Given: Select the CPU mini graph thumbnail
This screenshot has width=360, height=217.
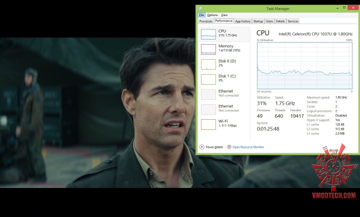Looking at the screenshot, I should coord(208,34).
